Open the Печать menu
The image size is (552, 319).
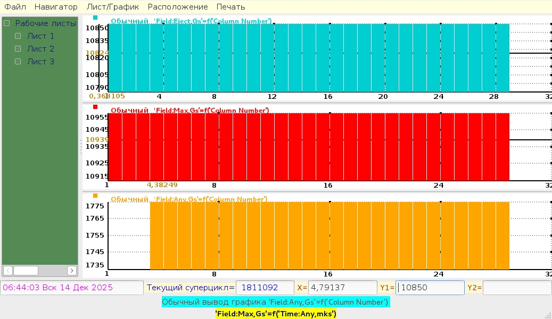click(230, 7)
